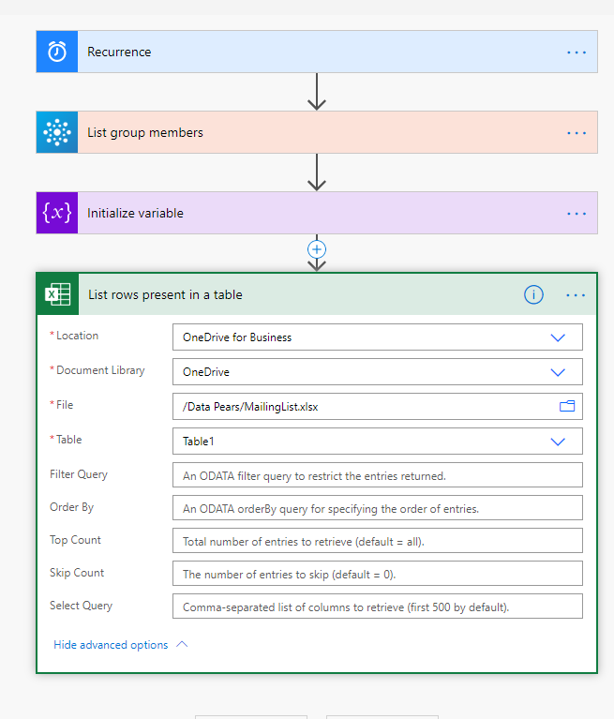Expand the List group members step header
Image resolution: width=614 pixels, height=719 pixels.
click(x=317, y=132)
